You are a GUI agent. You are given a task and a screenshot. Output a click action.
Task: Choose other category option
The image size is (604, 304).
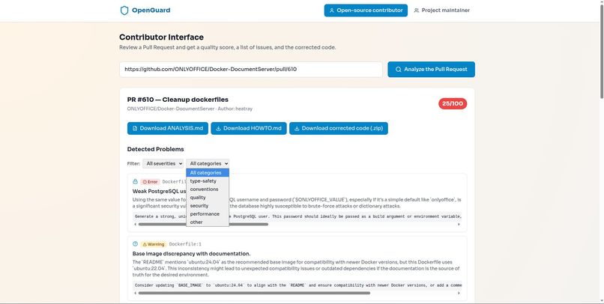click(208, 222)
